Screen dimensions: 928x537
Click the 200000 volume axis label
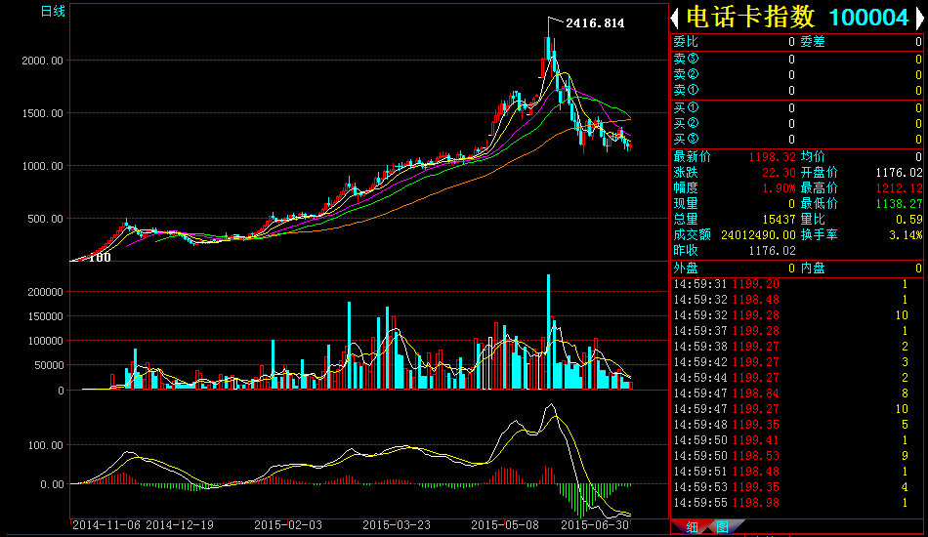(x=46, y=292)
